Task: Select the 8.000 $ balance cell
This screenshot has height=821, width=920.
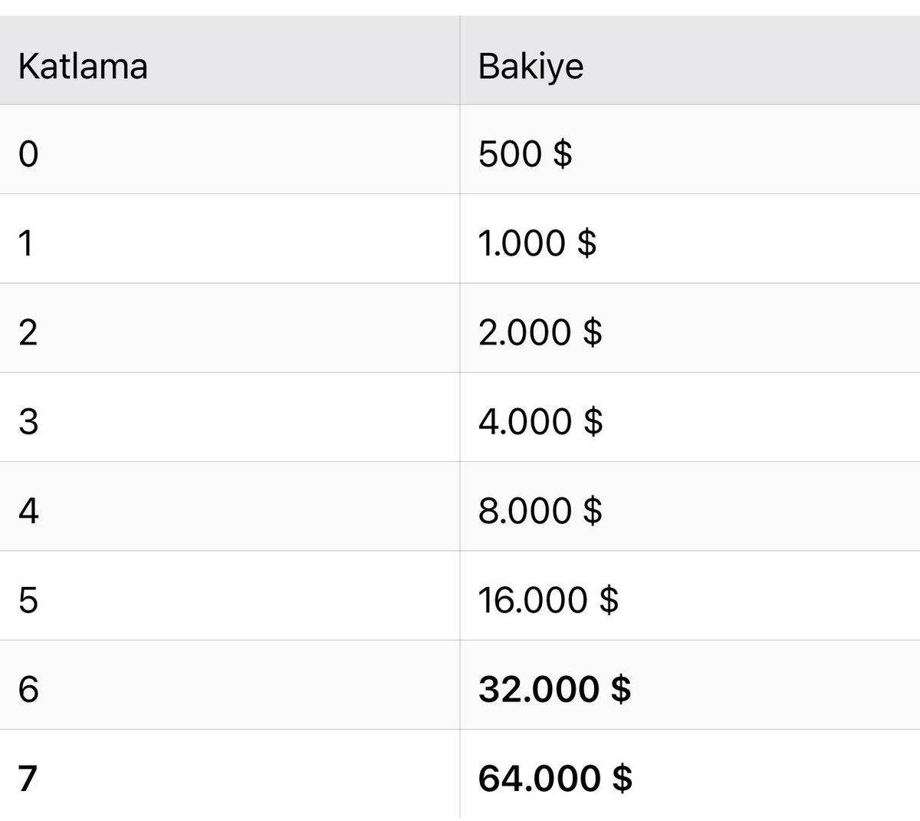Action: [690, 506]
